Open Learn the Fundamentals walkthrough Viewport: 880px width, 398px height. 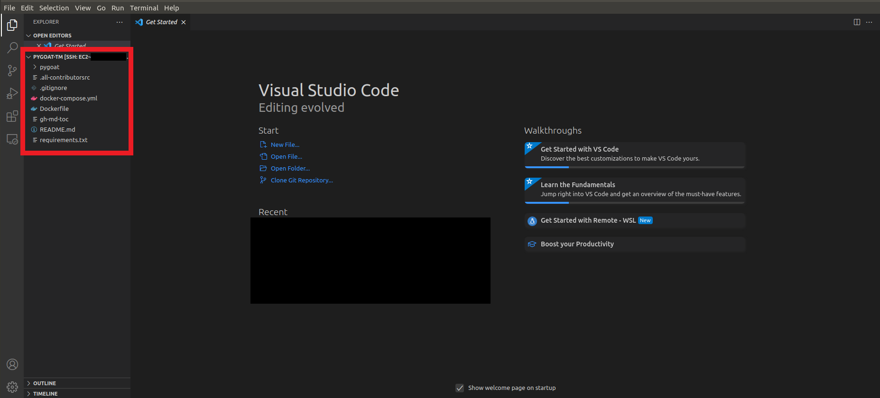(635, 190)
